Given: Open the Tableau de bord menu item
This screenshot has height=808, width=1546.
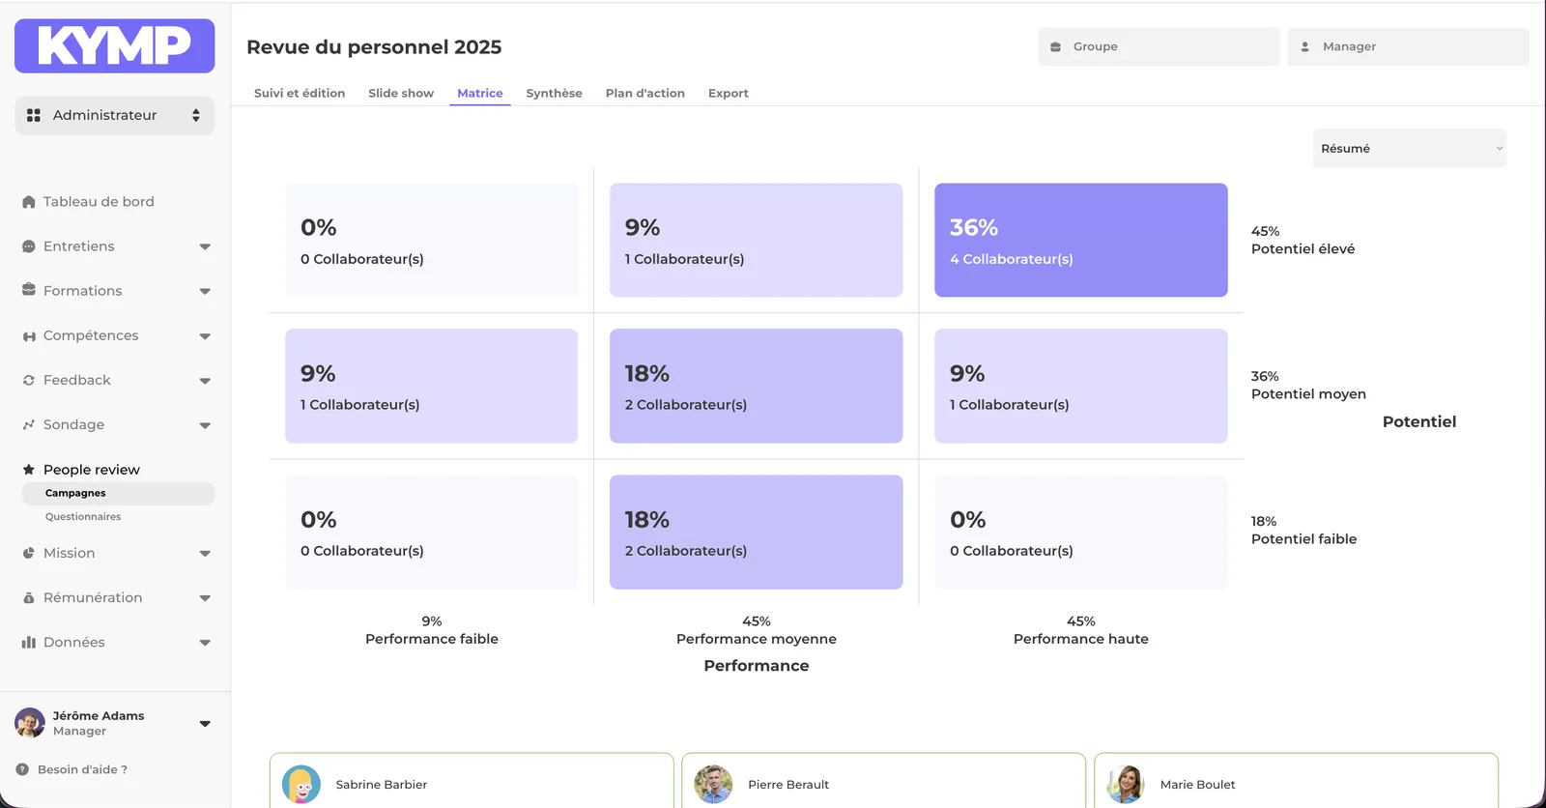Looking at the screenshot, I should point(99,202).
